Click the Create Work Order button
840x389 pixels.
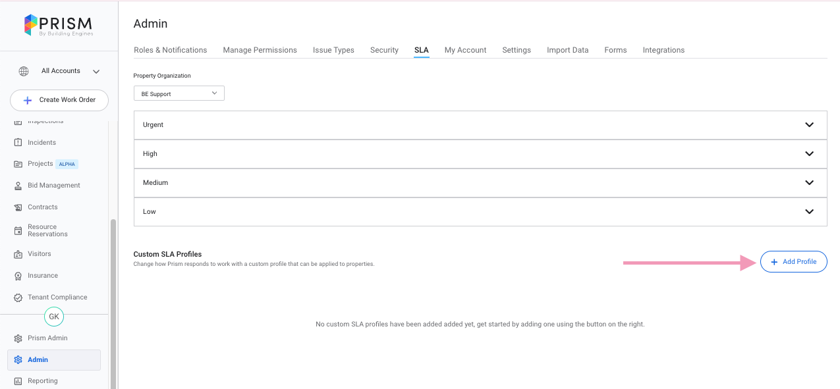pos(59,100)
